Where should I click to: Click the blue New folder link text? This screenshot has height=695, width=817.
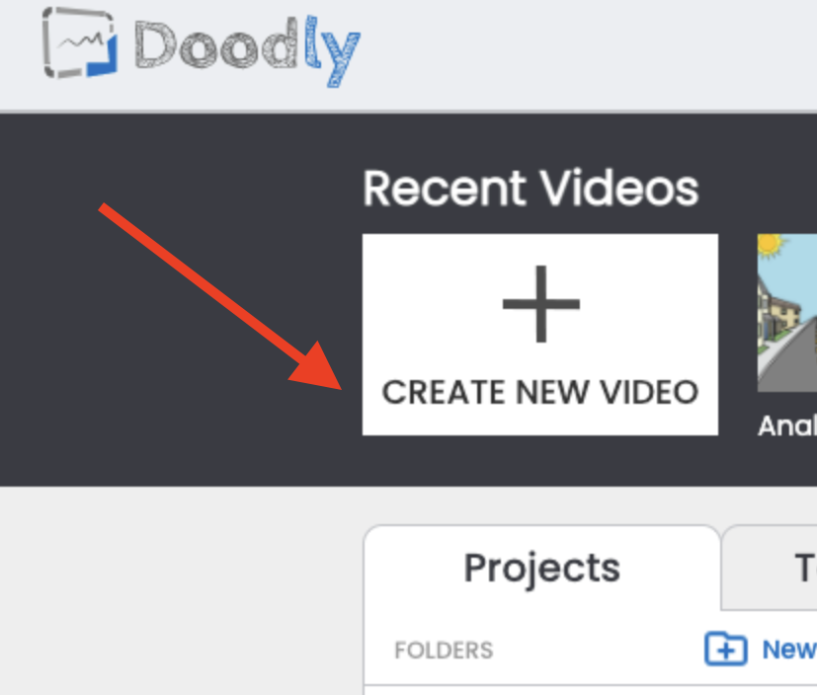789,650
